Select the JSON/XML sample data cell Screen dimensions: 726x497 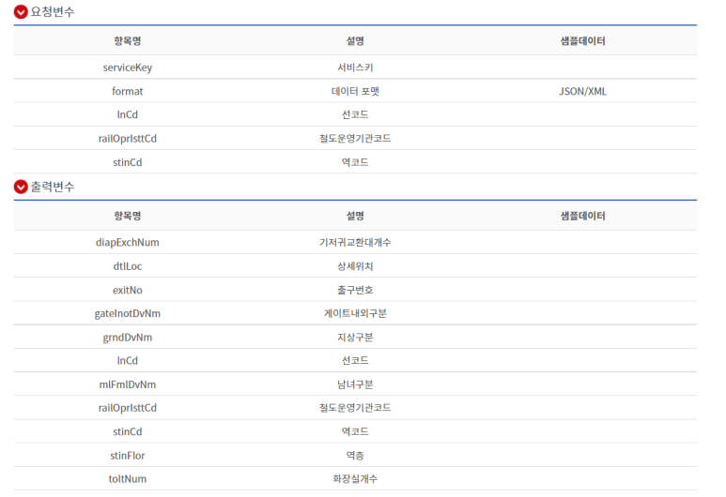tap(582, 91)
